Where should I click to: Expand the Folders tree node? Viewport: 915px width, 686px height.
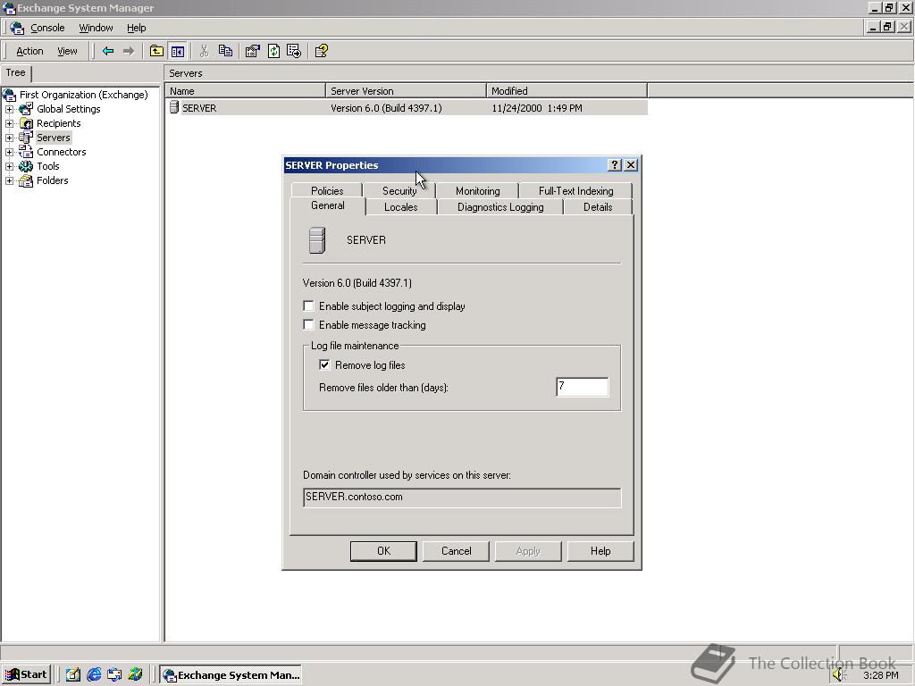click(9, 180)
